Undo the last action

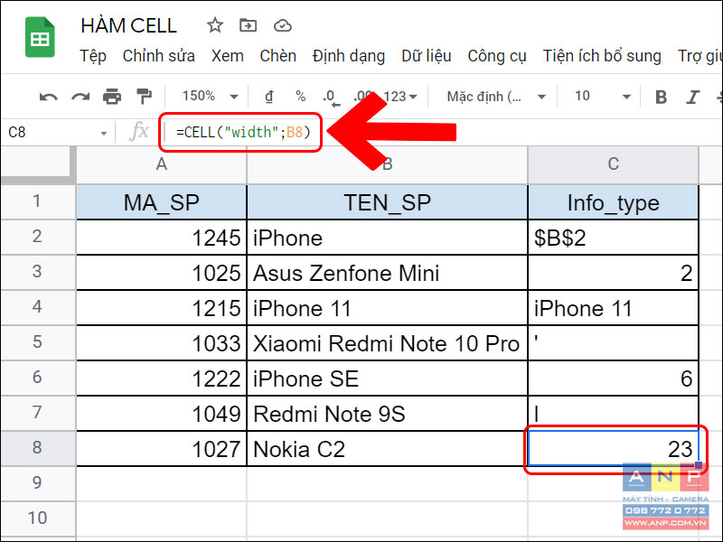coord(48,97)
